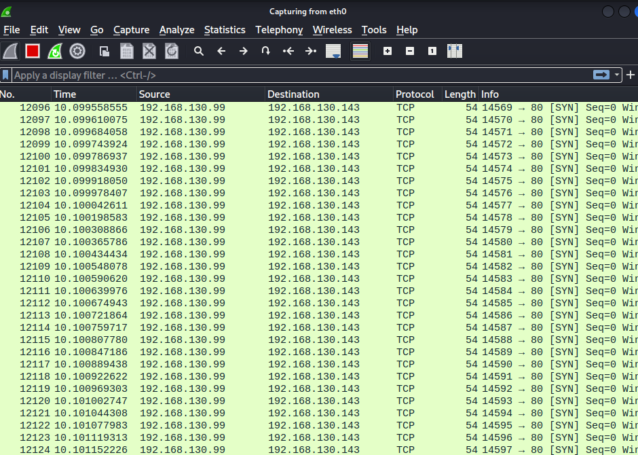Select packet number 12096
Screen dimensions: 638x455
[319, 108]
